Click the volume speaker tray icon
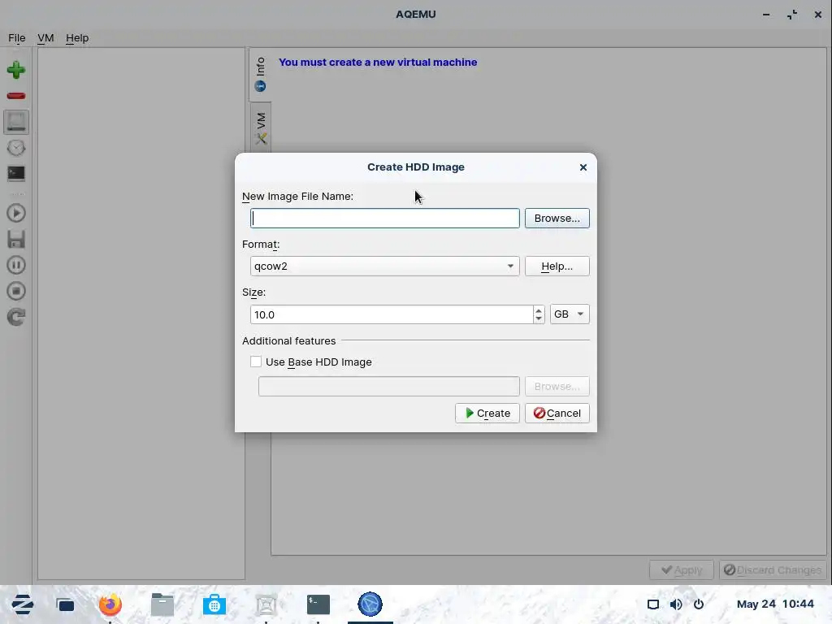Image resolution: width=832 pixels, height=624 pixels. [675, 604]
